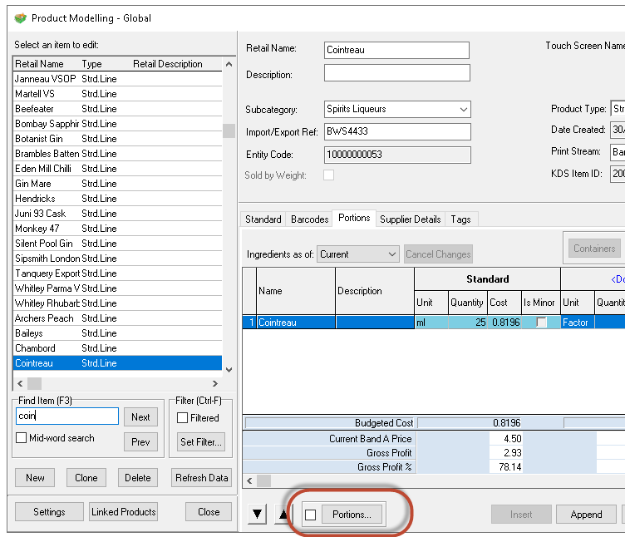Open the Ingredients as of dropdown
Screen dimensions: 625x537
pos(391,254)
